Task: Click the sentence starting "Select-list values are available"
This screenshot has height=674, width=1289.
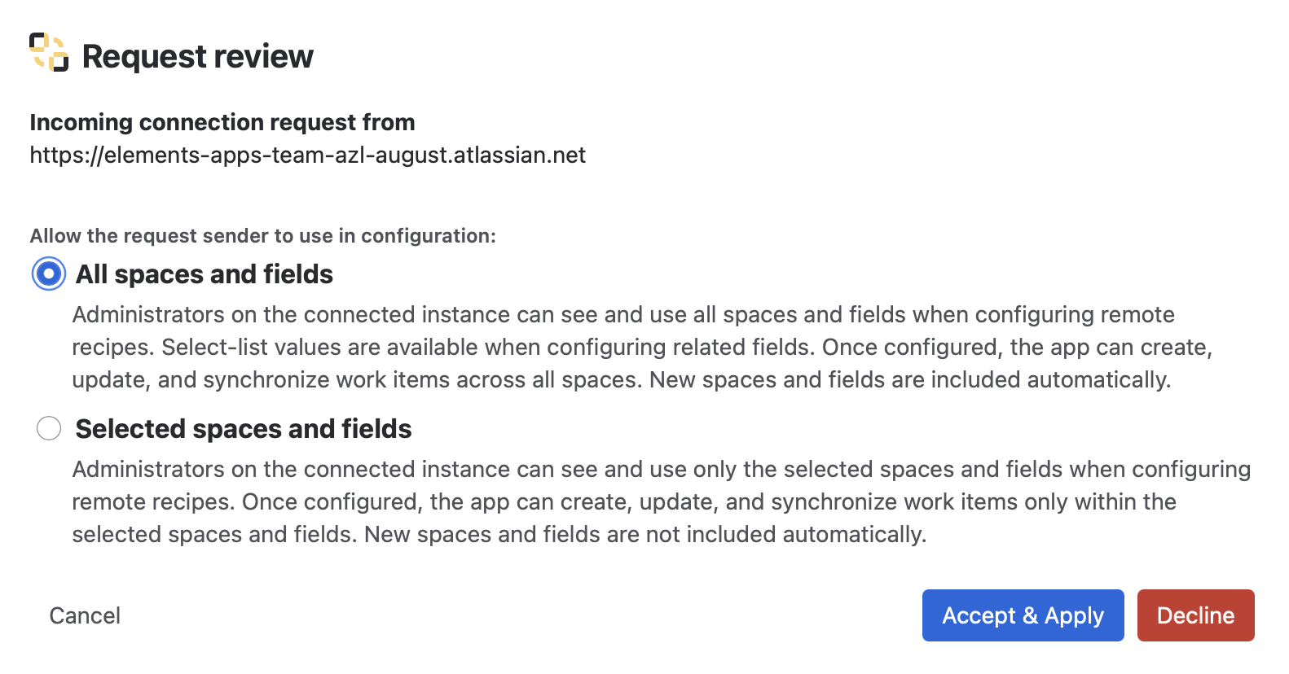Action: point(489,348)
